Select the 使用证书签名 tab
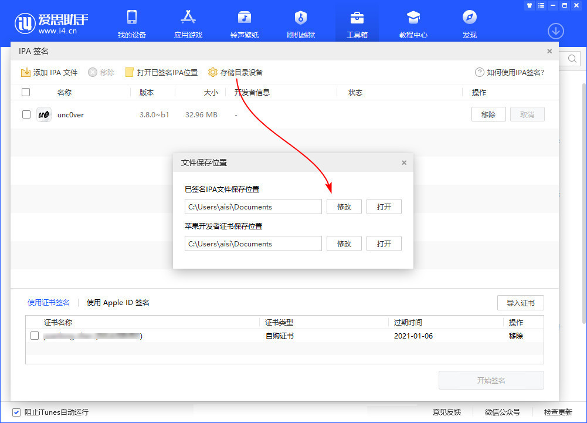 (x=49, y=303)
